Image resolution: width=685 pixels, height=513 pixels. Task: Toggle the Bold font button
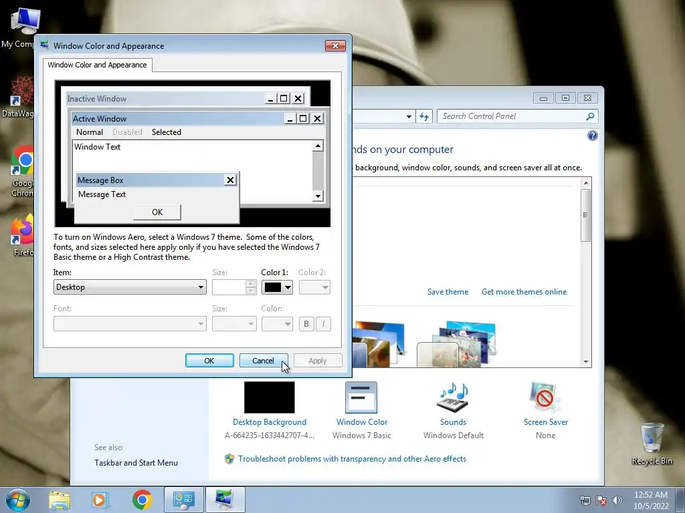(x=306, y=324)
